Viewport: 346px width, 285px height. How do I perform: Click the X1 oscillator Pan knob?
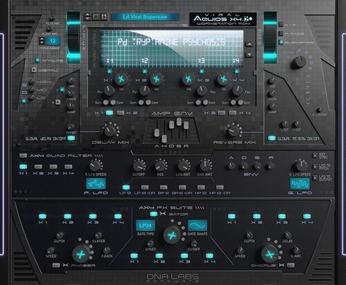pyautogui.click(x=109, y=91)
